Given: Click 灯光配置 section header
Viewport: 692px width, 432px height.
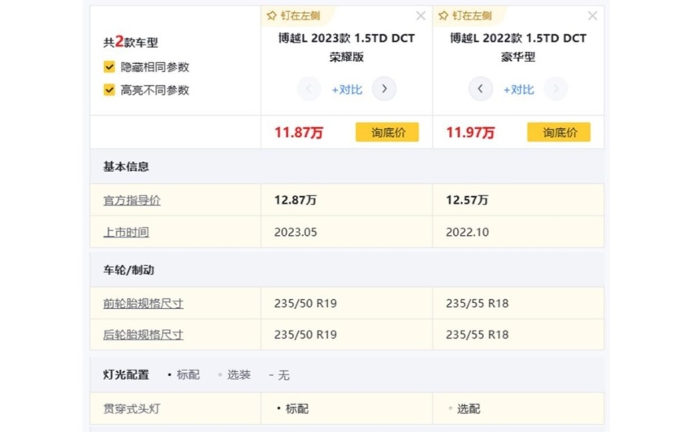Looking at the screenshot, I should point(126,374).
